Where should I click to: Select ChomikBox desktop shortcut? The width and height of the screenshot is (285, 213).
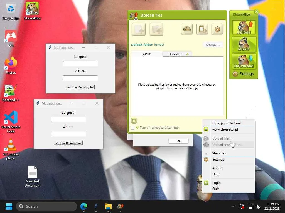click(x=32, y=11)
